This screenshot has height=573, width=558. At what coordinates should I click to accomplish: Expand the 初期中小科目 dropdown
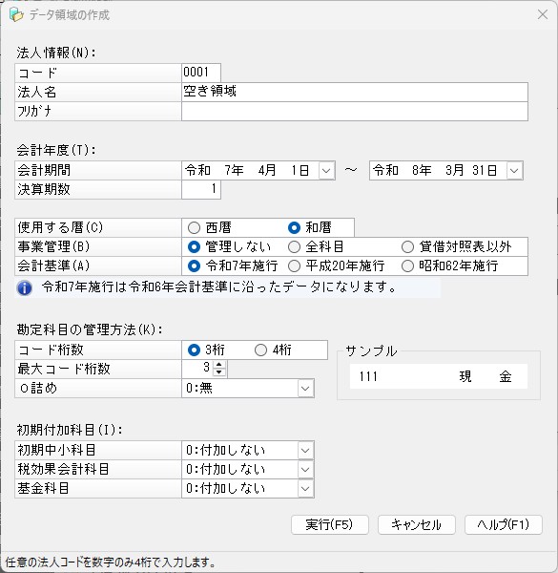coord(305,451)
